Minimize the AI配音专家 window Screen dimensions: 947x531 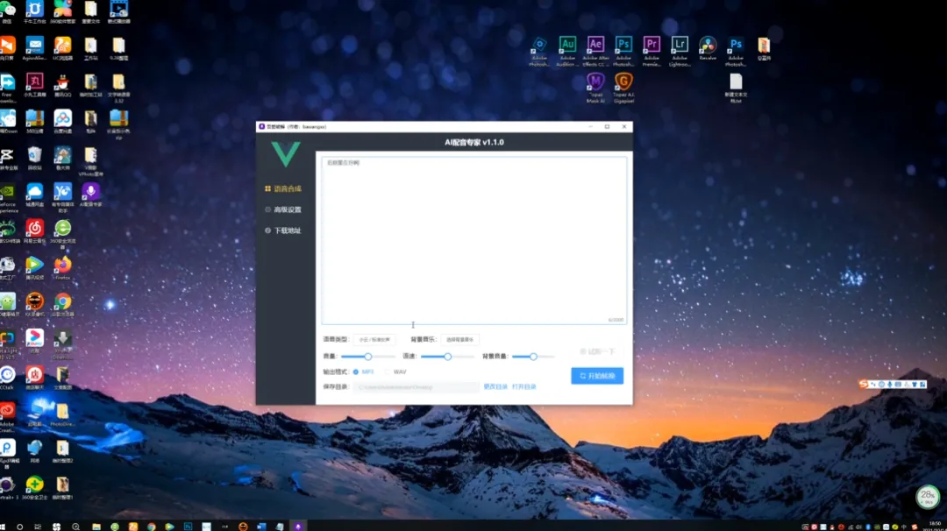[x=590, y=127]
